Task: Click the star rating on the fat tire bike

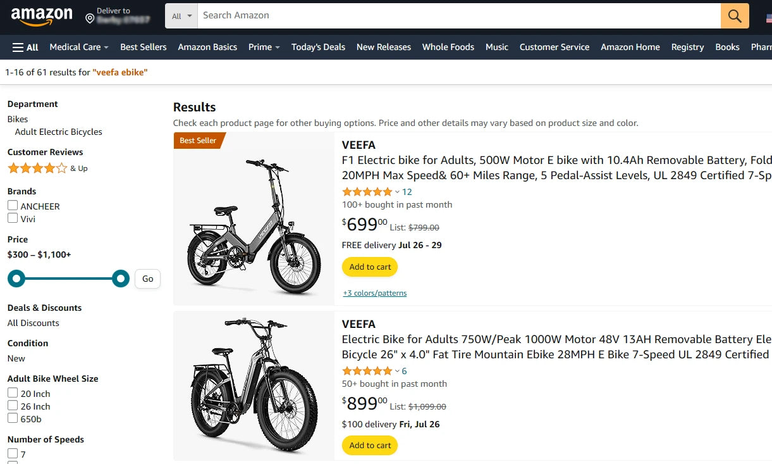Action: click(x=367, y=370)
